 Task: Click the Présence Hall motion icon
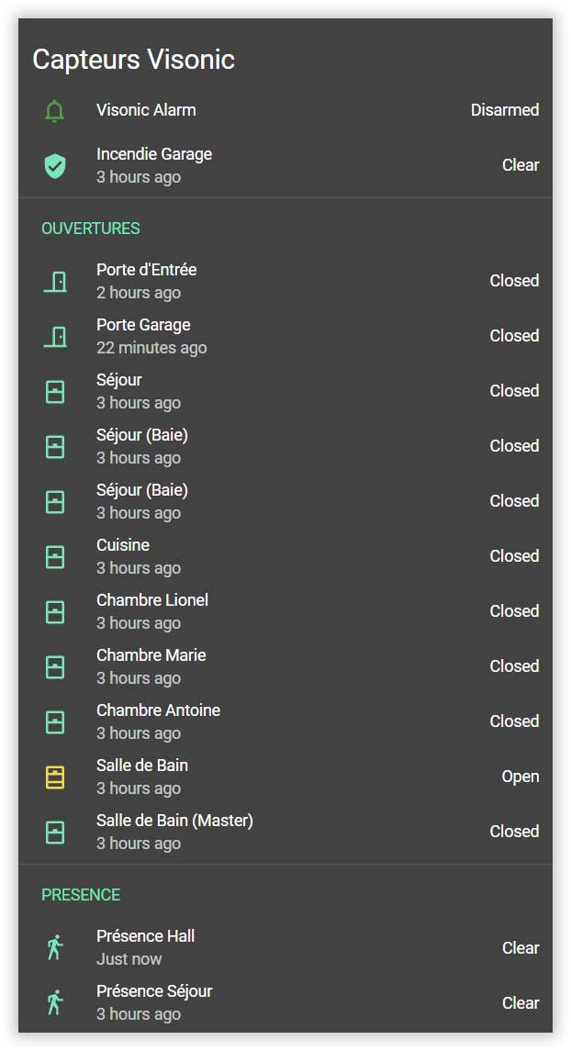point(55,948)
